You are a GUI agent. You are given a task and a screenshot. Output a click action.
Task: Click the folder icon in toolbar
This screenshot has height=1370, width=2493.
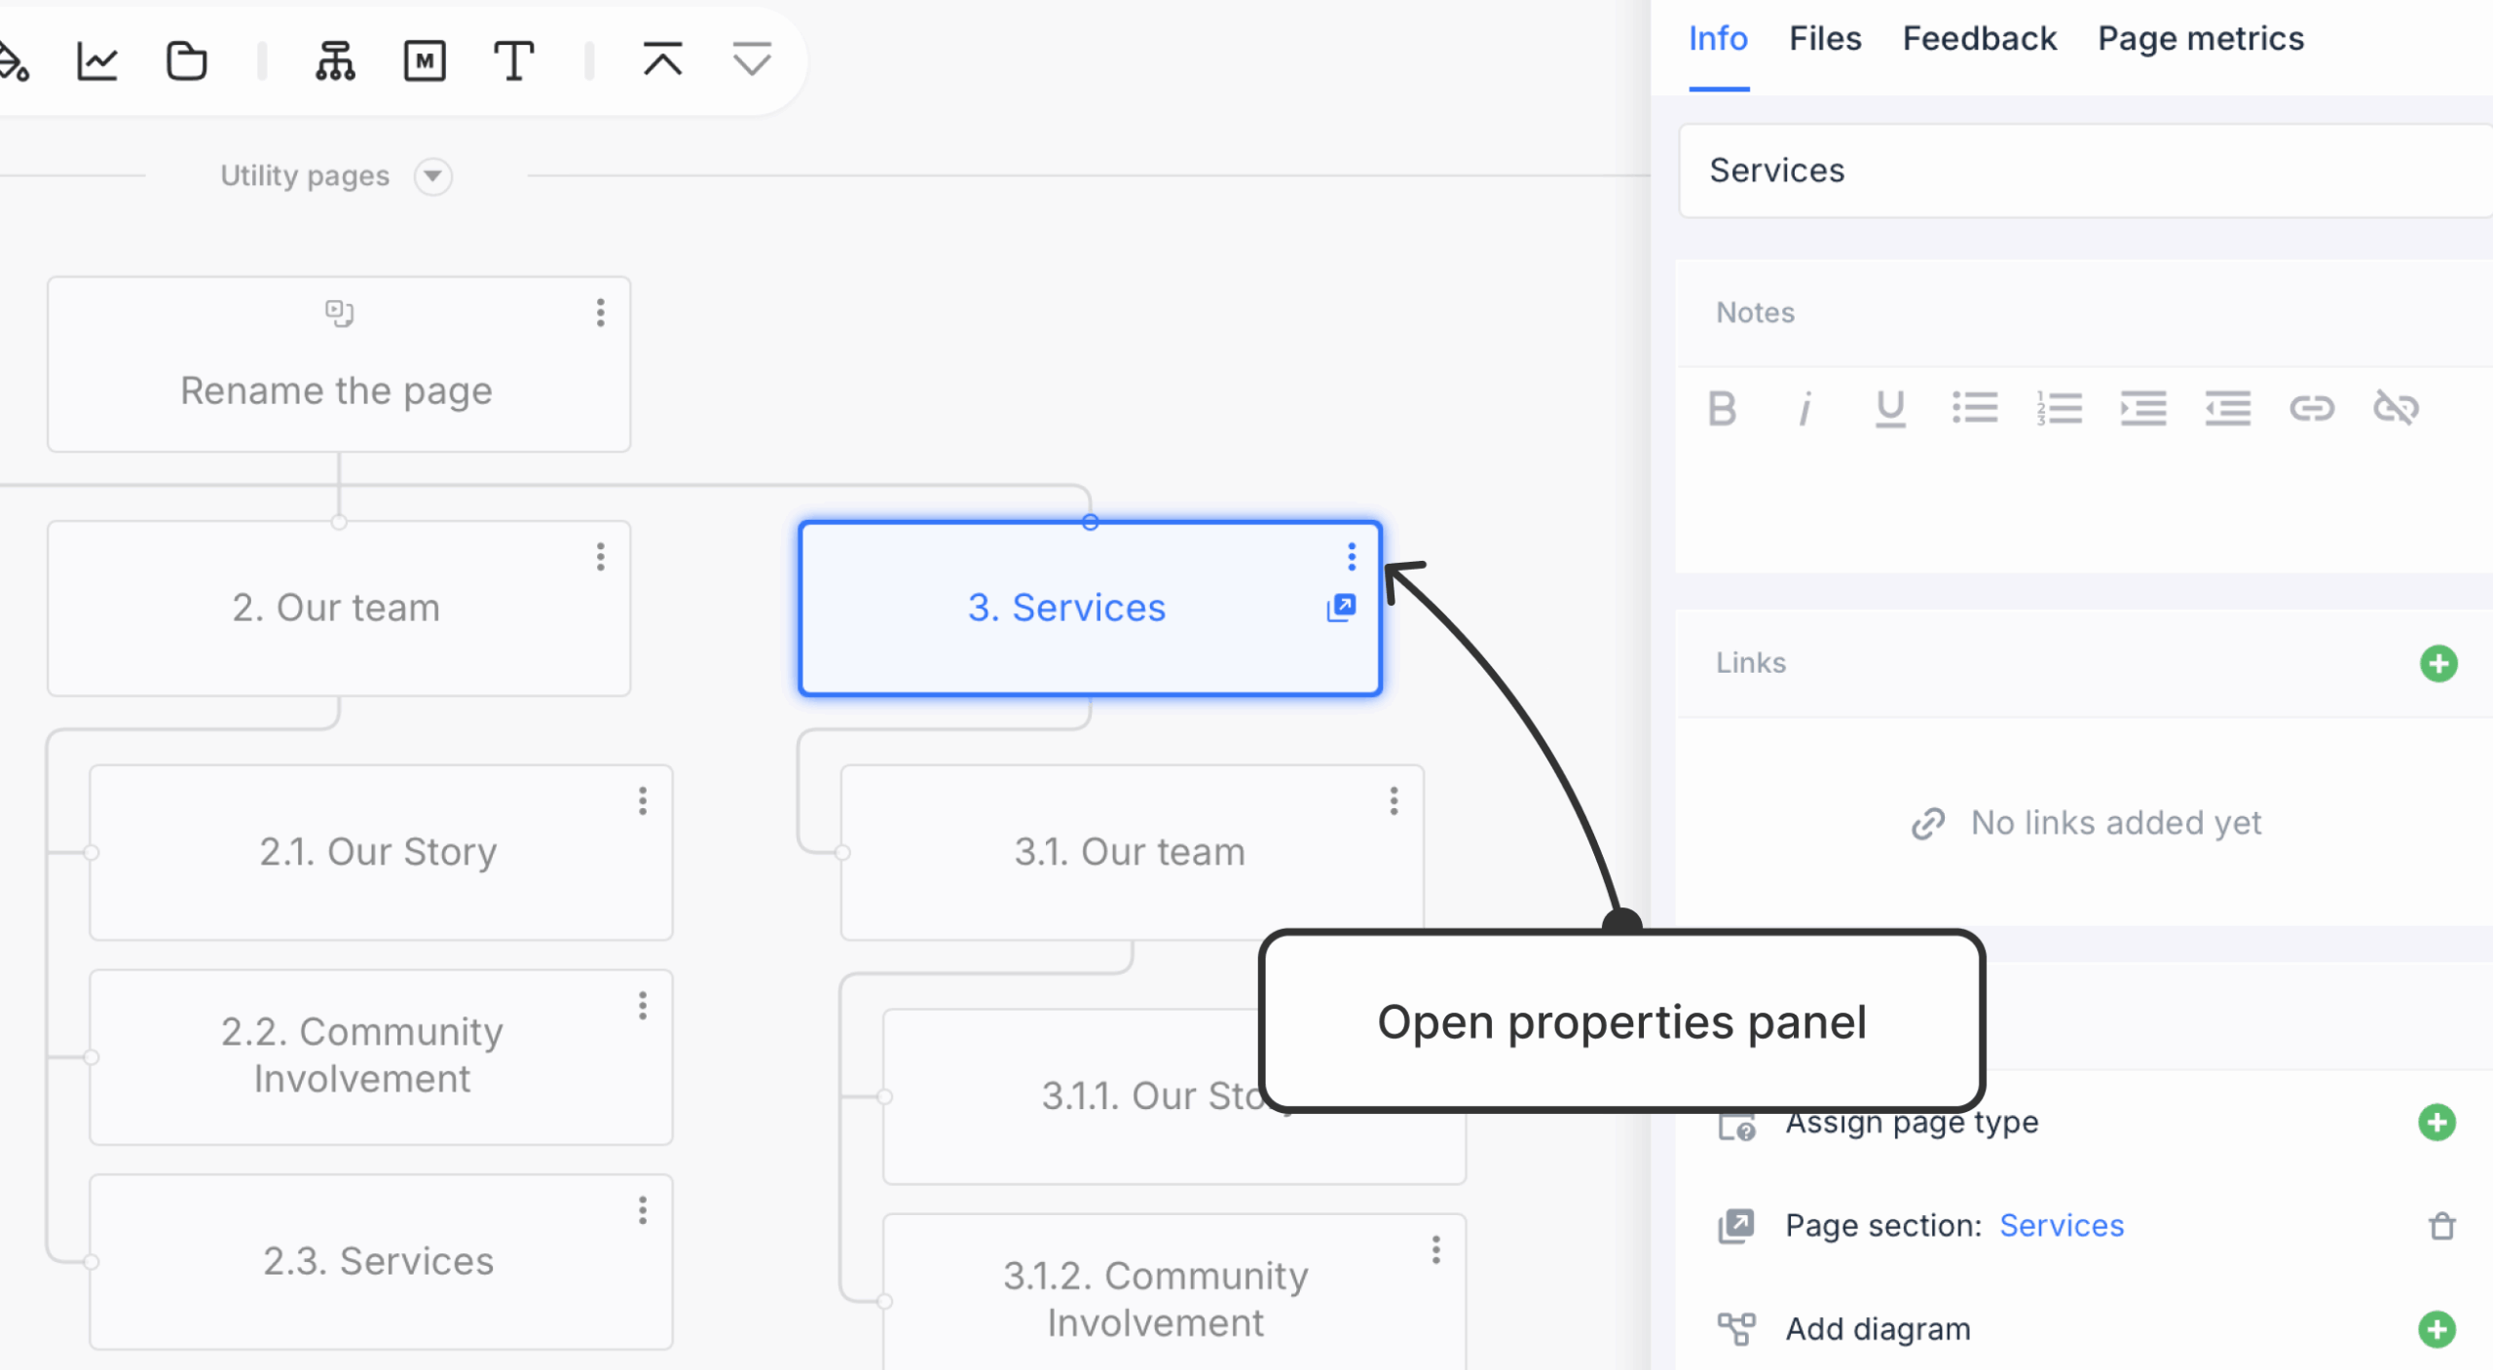(186, 61)
